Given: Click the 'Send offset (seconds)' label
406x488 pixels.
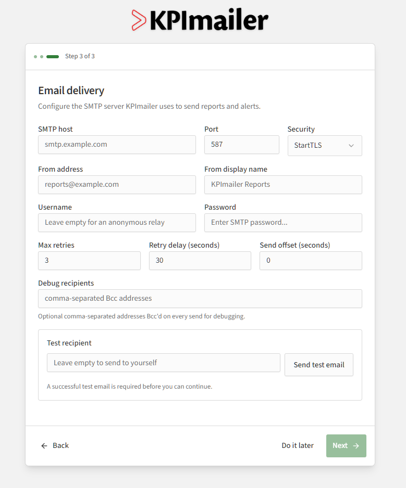Looking at the screenshot, I should (294, 245).
